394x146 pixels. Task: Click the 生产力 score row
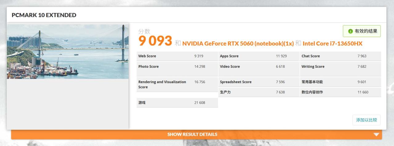pyautogui.click(x=259, y=92)
